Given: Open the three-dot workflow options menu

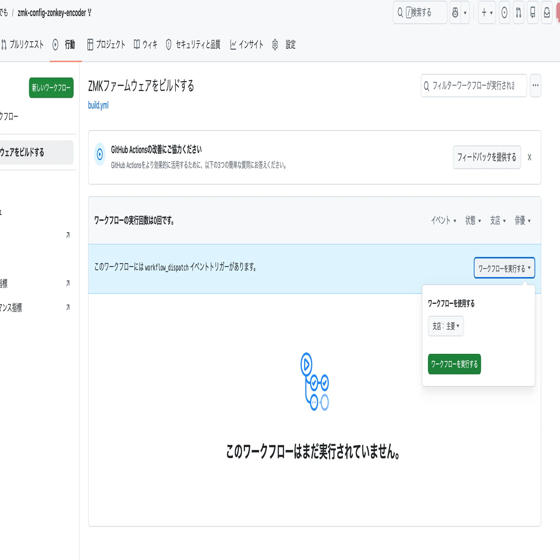Looking at the screenshot, I should coord(536,86).
